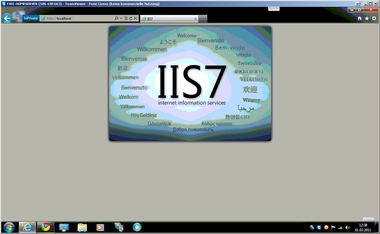Click Show desktop strip at taskbar end
380x234 pixels.
377,228
